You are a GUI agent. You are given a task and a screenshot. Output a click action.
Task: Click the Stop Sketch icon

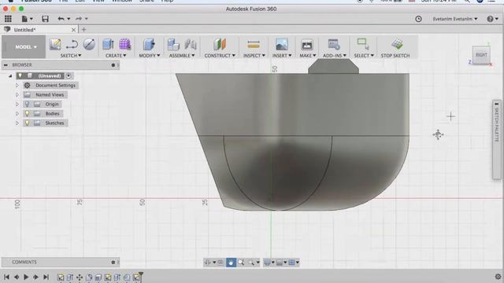[397, 44]
